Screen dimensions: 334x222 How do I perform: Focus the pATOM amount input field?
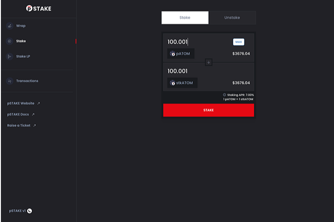pos(197,42)
